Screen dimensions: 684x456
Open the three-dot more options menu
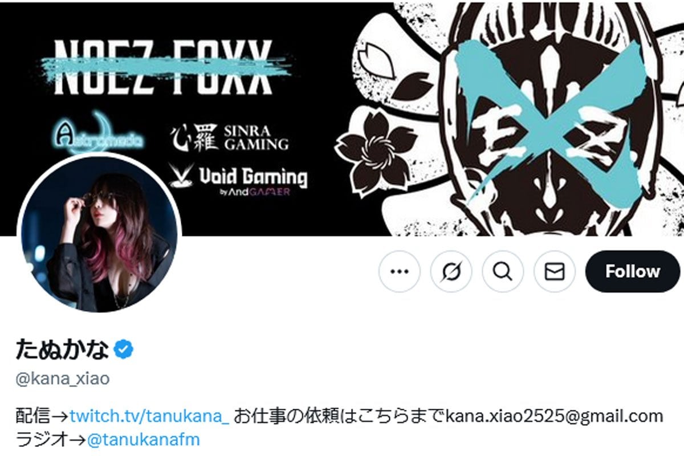(399, 271)
